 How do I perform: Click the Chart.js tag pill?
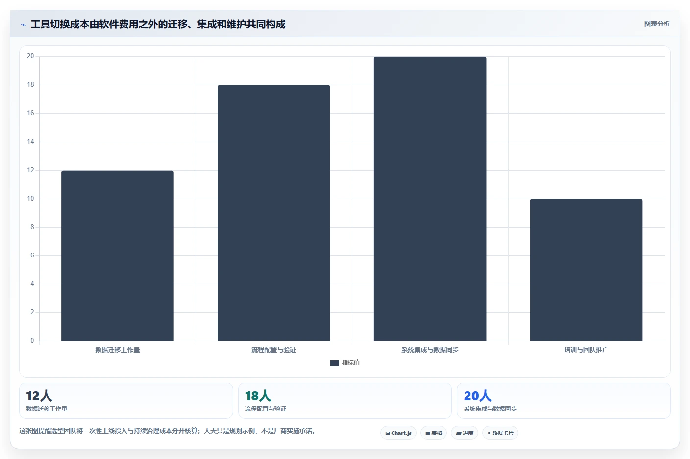click(398, 433)
